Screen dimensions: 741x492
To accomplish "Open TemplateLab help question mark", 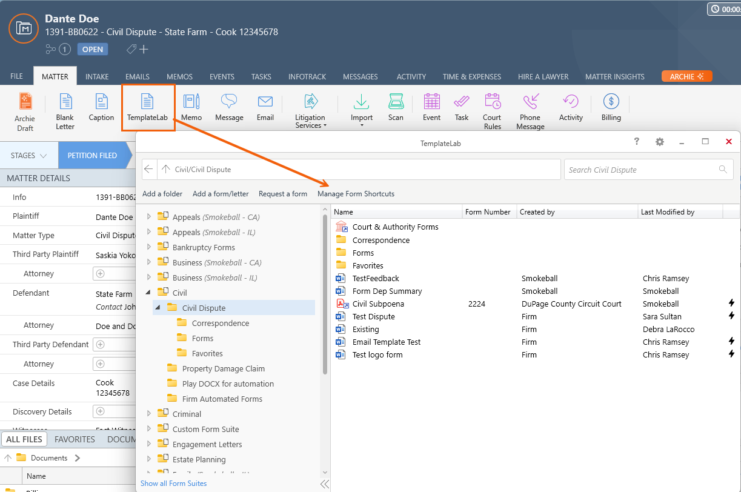I will coord(637,141).
